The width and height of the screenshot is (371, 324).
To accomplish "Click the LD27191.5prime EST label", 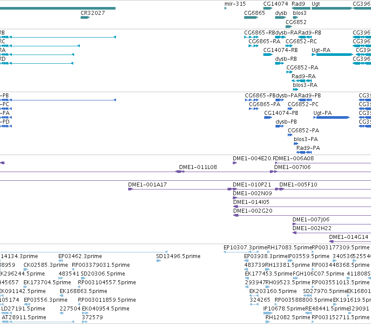I will coord(23,309).
